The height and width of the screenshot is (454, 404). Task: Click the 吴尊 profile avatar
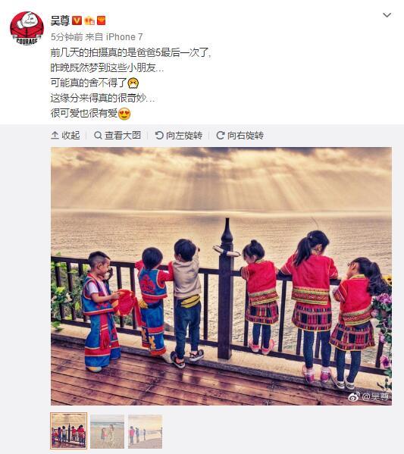click(27, 28)
